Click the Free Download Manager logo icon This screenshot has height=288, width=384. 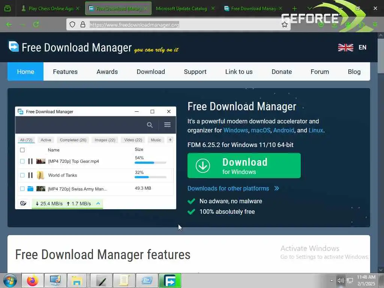pos(14,46)
